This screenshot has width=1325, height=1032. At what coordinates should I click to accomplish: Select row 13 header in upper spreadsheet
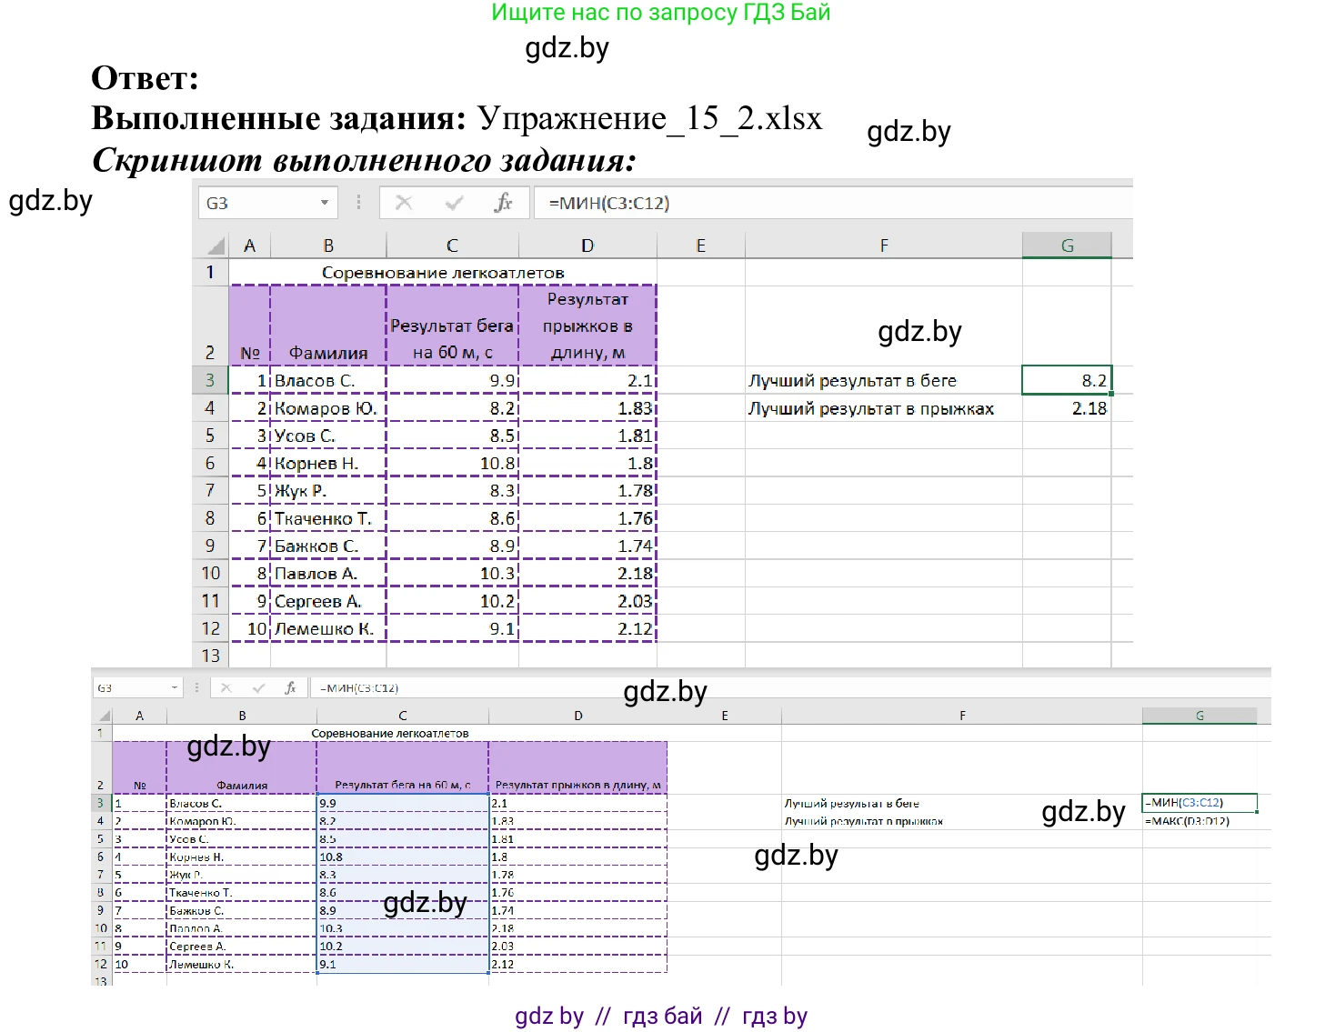point(210,656)
